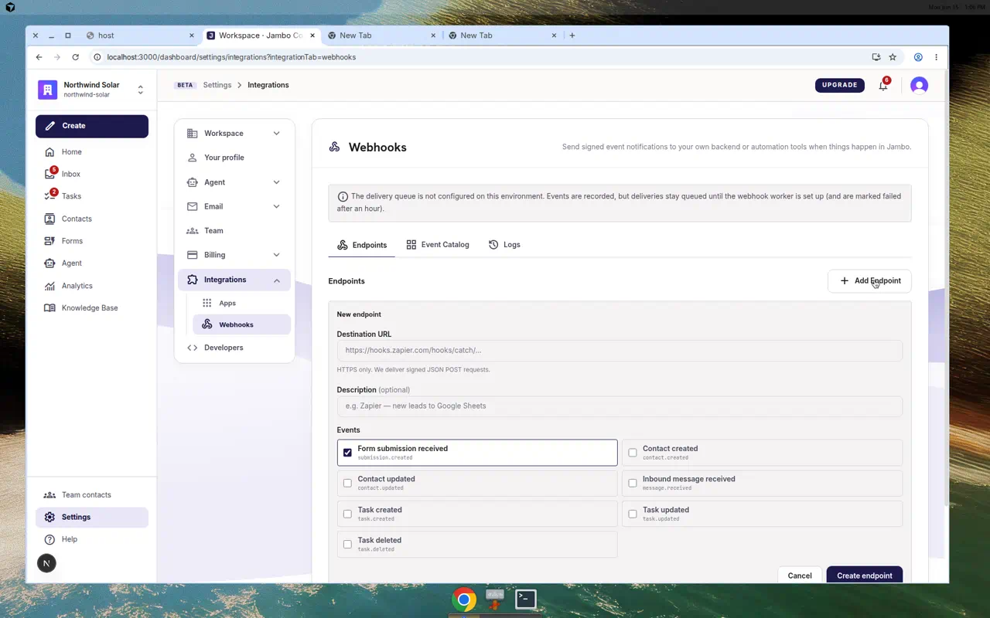The image size is (990, 618).
Task: Open the Home icon in sidebar
Action: 49,152
